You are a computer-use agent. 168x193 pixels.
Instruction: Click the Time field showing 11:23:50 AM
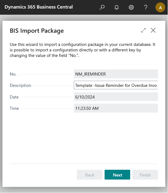(116, 108)
